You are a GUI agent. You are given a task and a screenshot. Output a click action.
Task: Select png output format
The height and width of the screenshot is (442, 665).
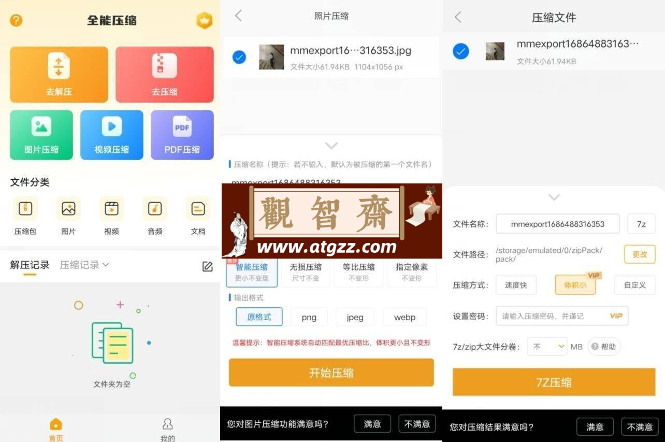tap(309, 317)
